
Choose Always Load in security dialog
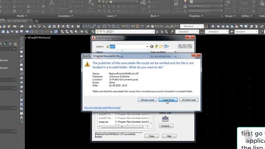coord(147,100)
